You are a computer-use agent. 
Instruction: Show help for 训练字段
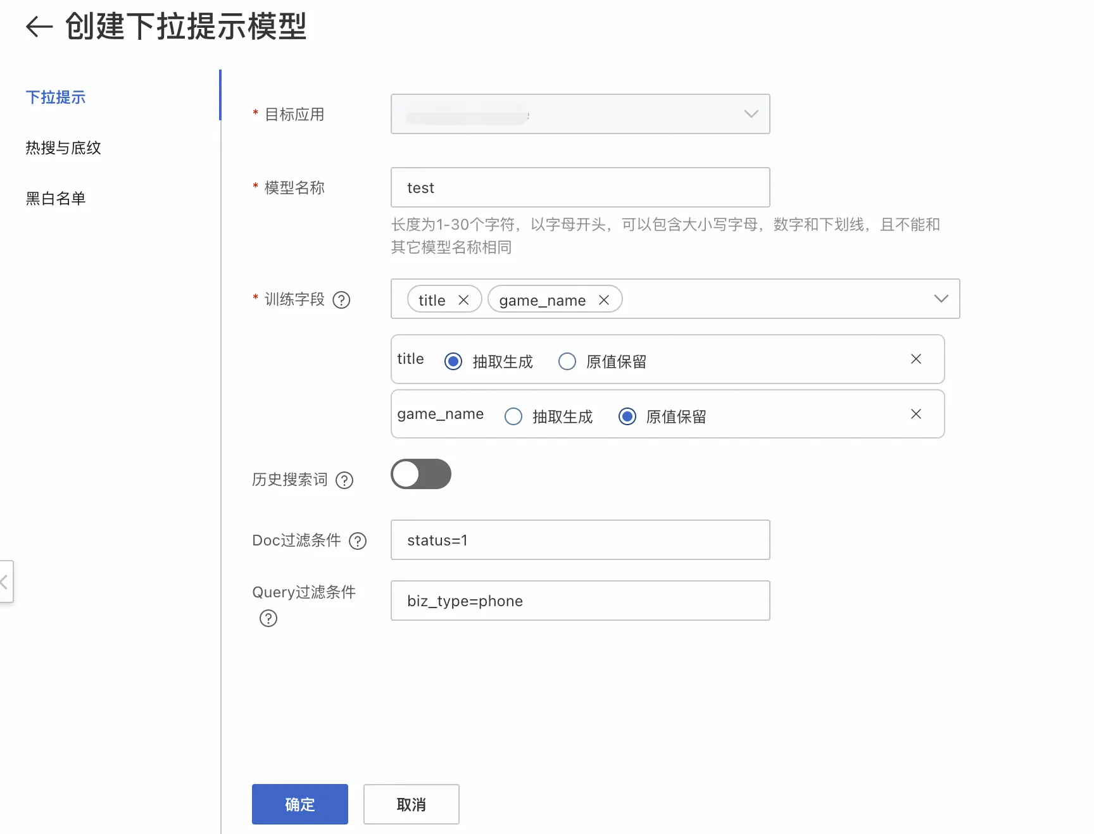pyautogui.click(x=341, y=300)
